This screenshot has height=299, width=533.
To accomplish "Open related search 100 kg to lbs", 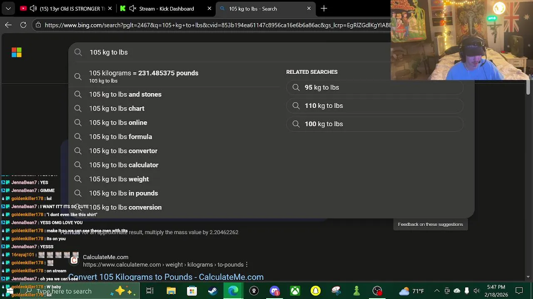I will pos(375,124).
